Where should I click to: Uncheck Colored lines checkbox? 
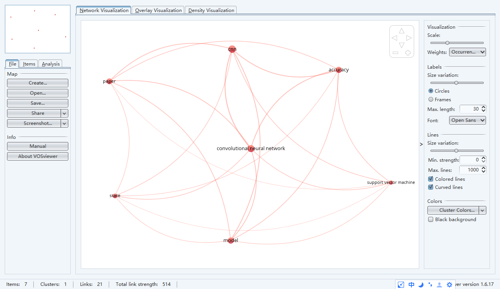point(430,179)
